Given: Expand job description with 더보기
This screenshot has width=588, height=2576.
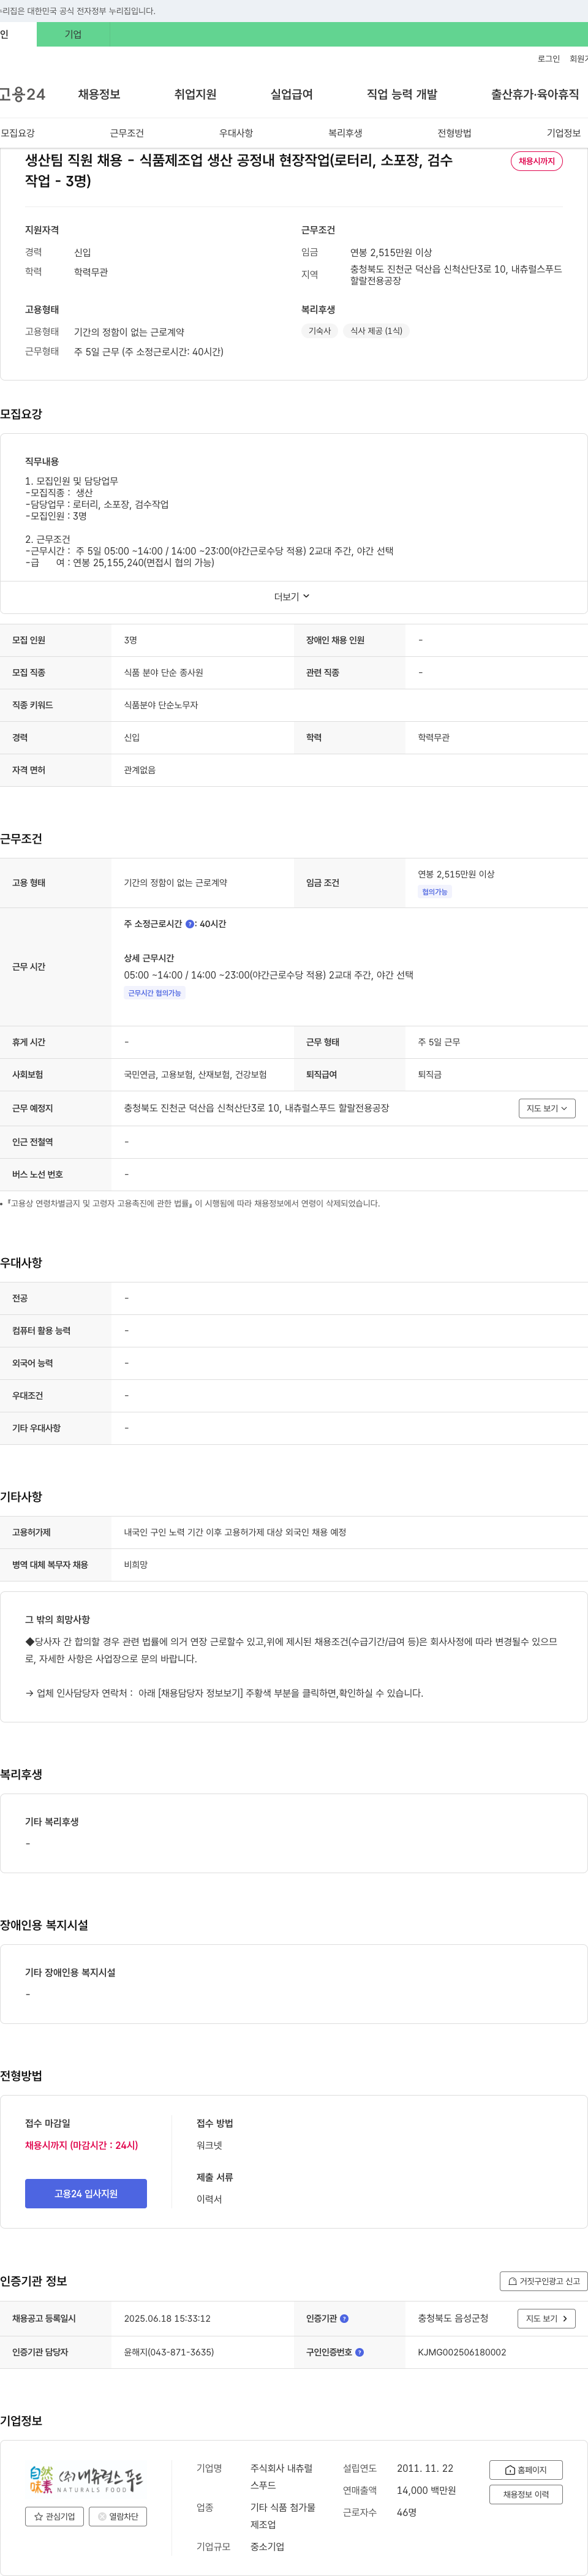Looking at the screenshot, I should click(292, 597).
